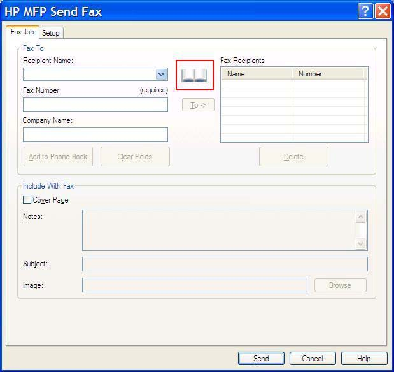
Task: Click the Send button
Action: point(261,358)
